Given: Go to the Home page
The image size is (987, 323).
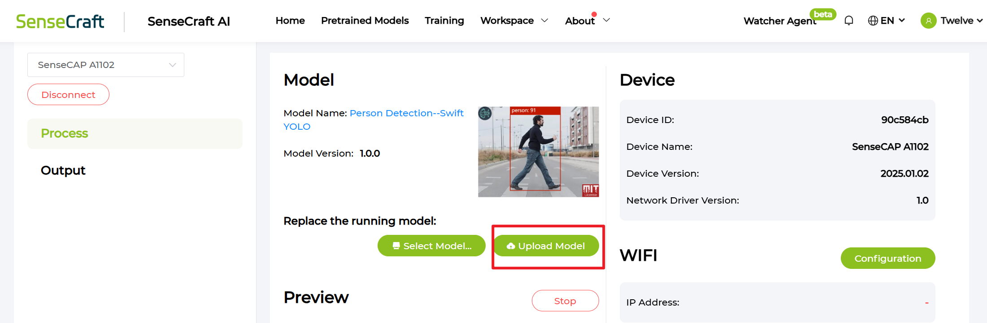Looking at the screenshot, I should (x=290, y=21).
